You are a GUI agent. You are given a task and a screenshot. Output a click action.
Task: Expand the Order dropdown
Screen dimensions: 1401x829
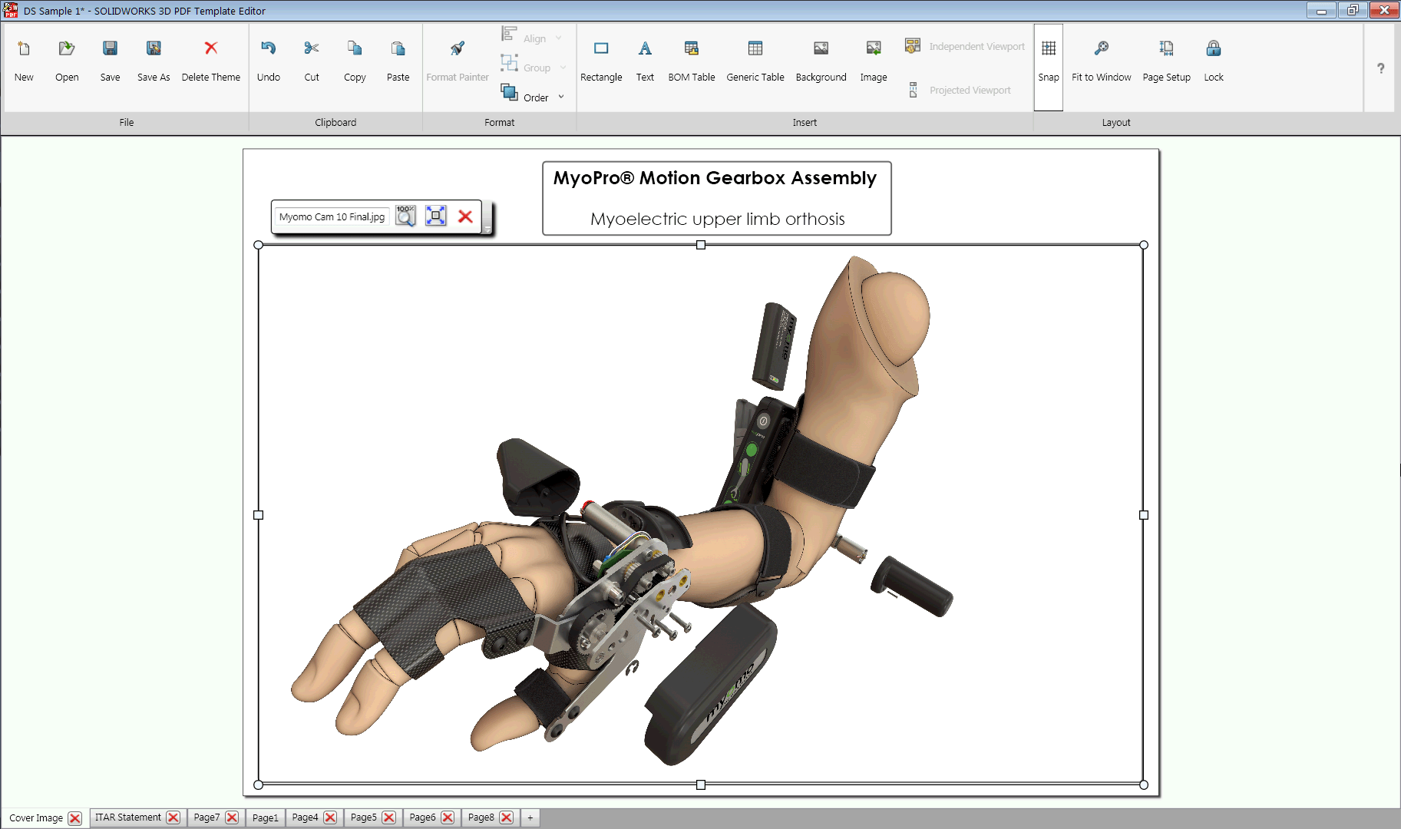point(560,97)
